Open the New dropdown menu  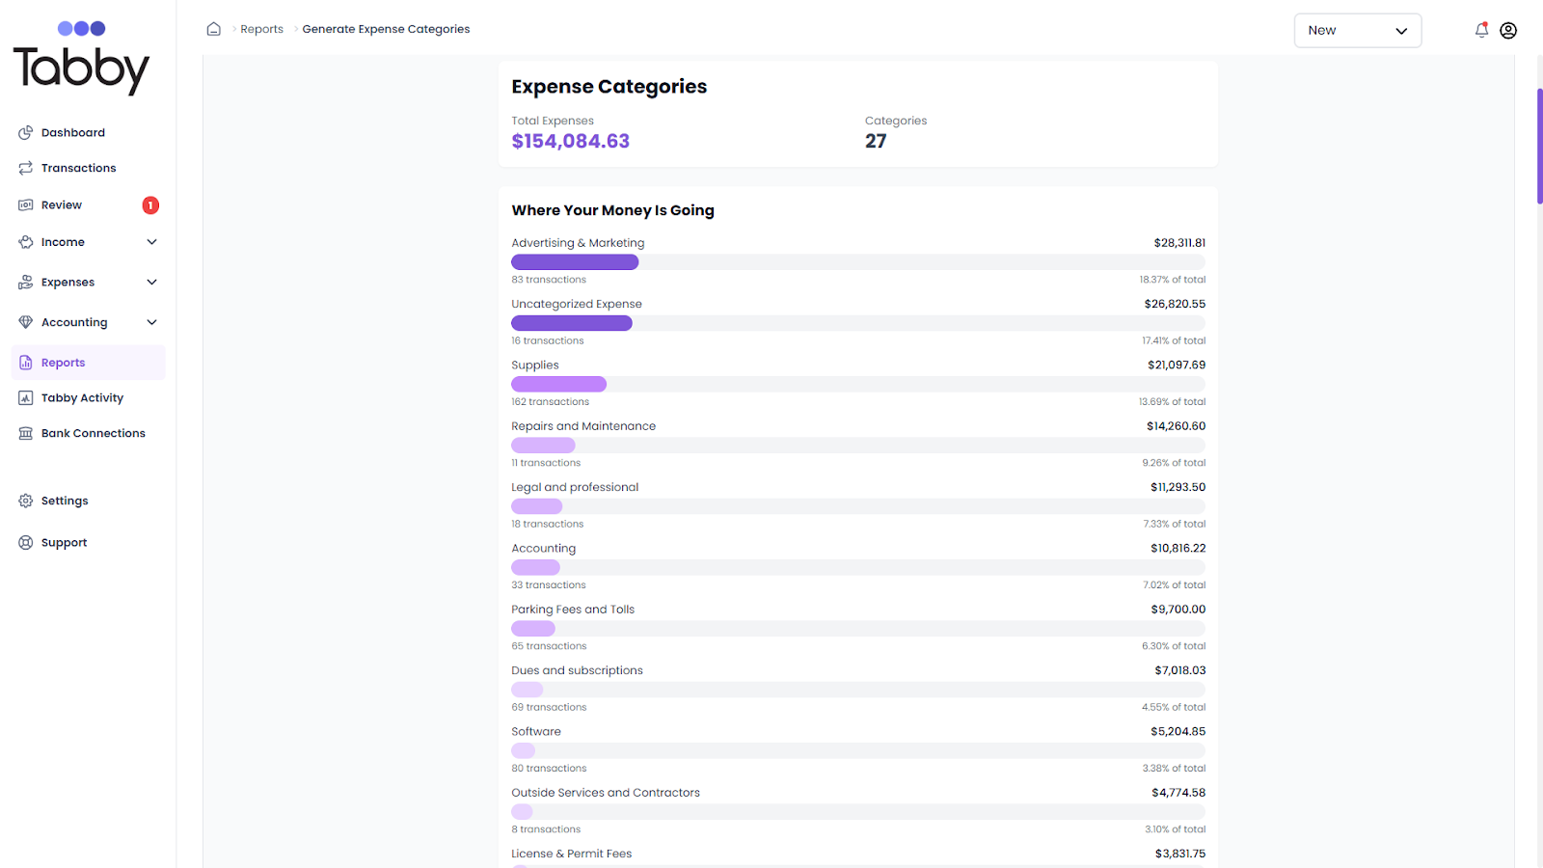(1358, 30)
